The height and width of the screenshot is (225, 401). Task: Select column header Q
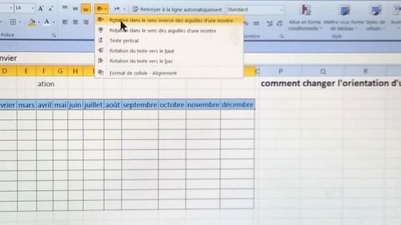point(323,71)
